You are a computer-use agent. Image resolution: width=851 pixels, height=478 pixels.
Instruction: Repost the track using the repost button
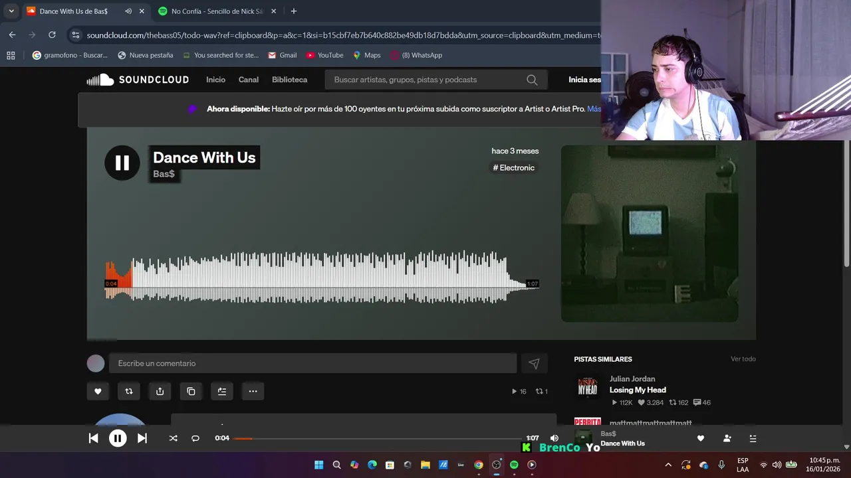[x=129, y=392]
